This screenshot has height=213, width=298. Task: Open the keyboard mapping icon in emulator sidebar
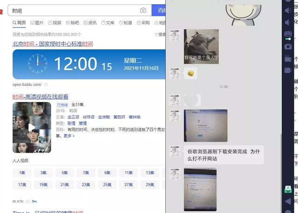[288, 34]
